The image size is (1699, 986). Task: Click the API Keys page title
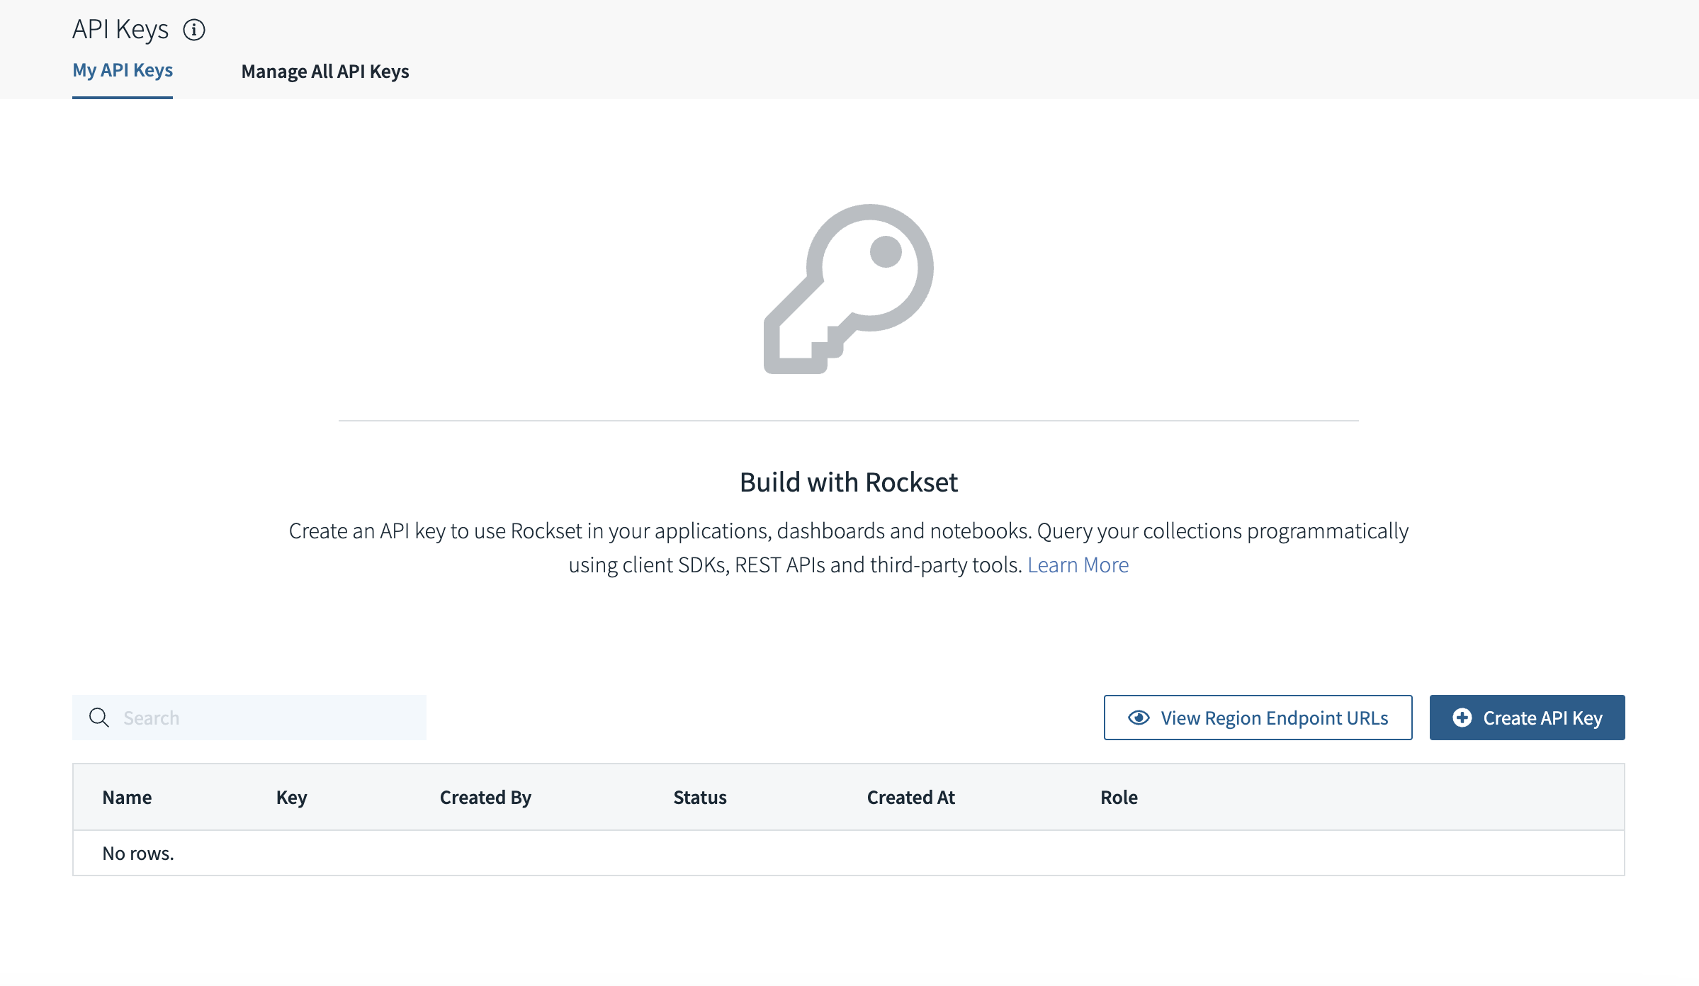(120, 30)
